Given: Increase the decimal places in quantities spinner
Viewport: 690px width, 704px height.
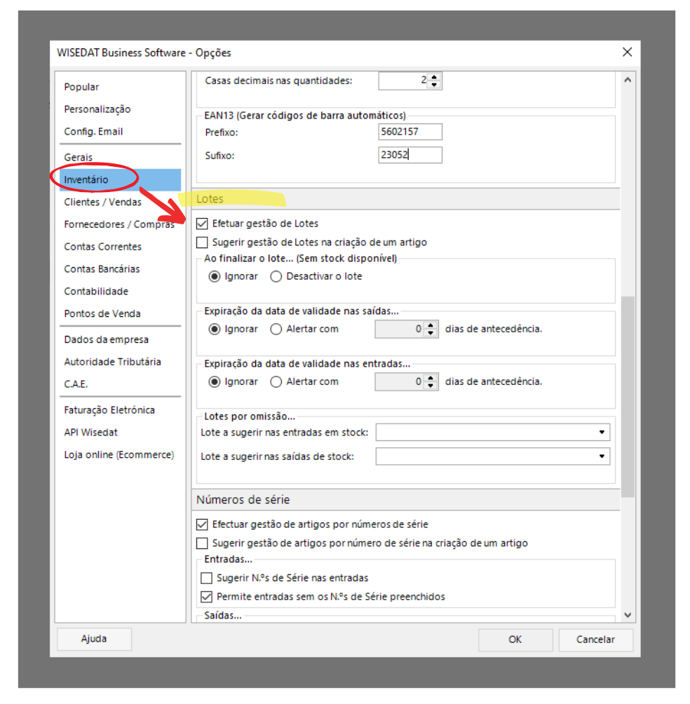Looking at the screenshot, I should pos(433,77).
